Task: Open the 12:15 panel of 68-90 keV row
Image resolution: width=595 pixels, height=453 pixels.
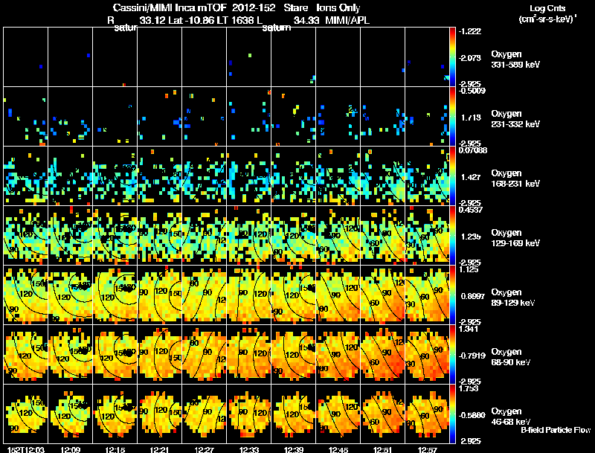Action: [115, 354]
